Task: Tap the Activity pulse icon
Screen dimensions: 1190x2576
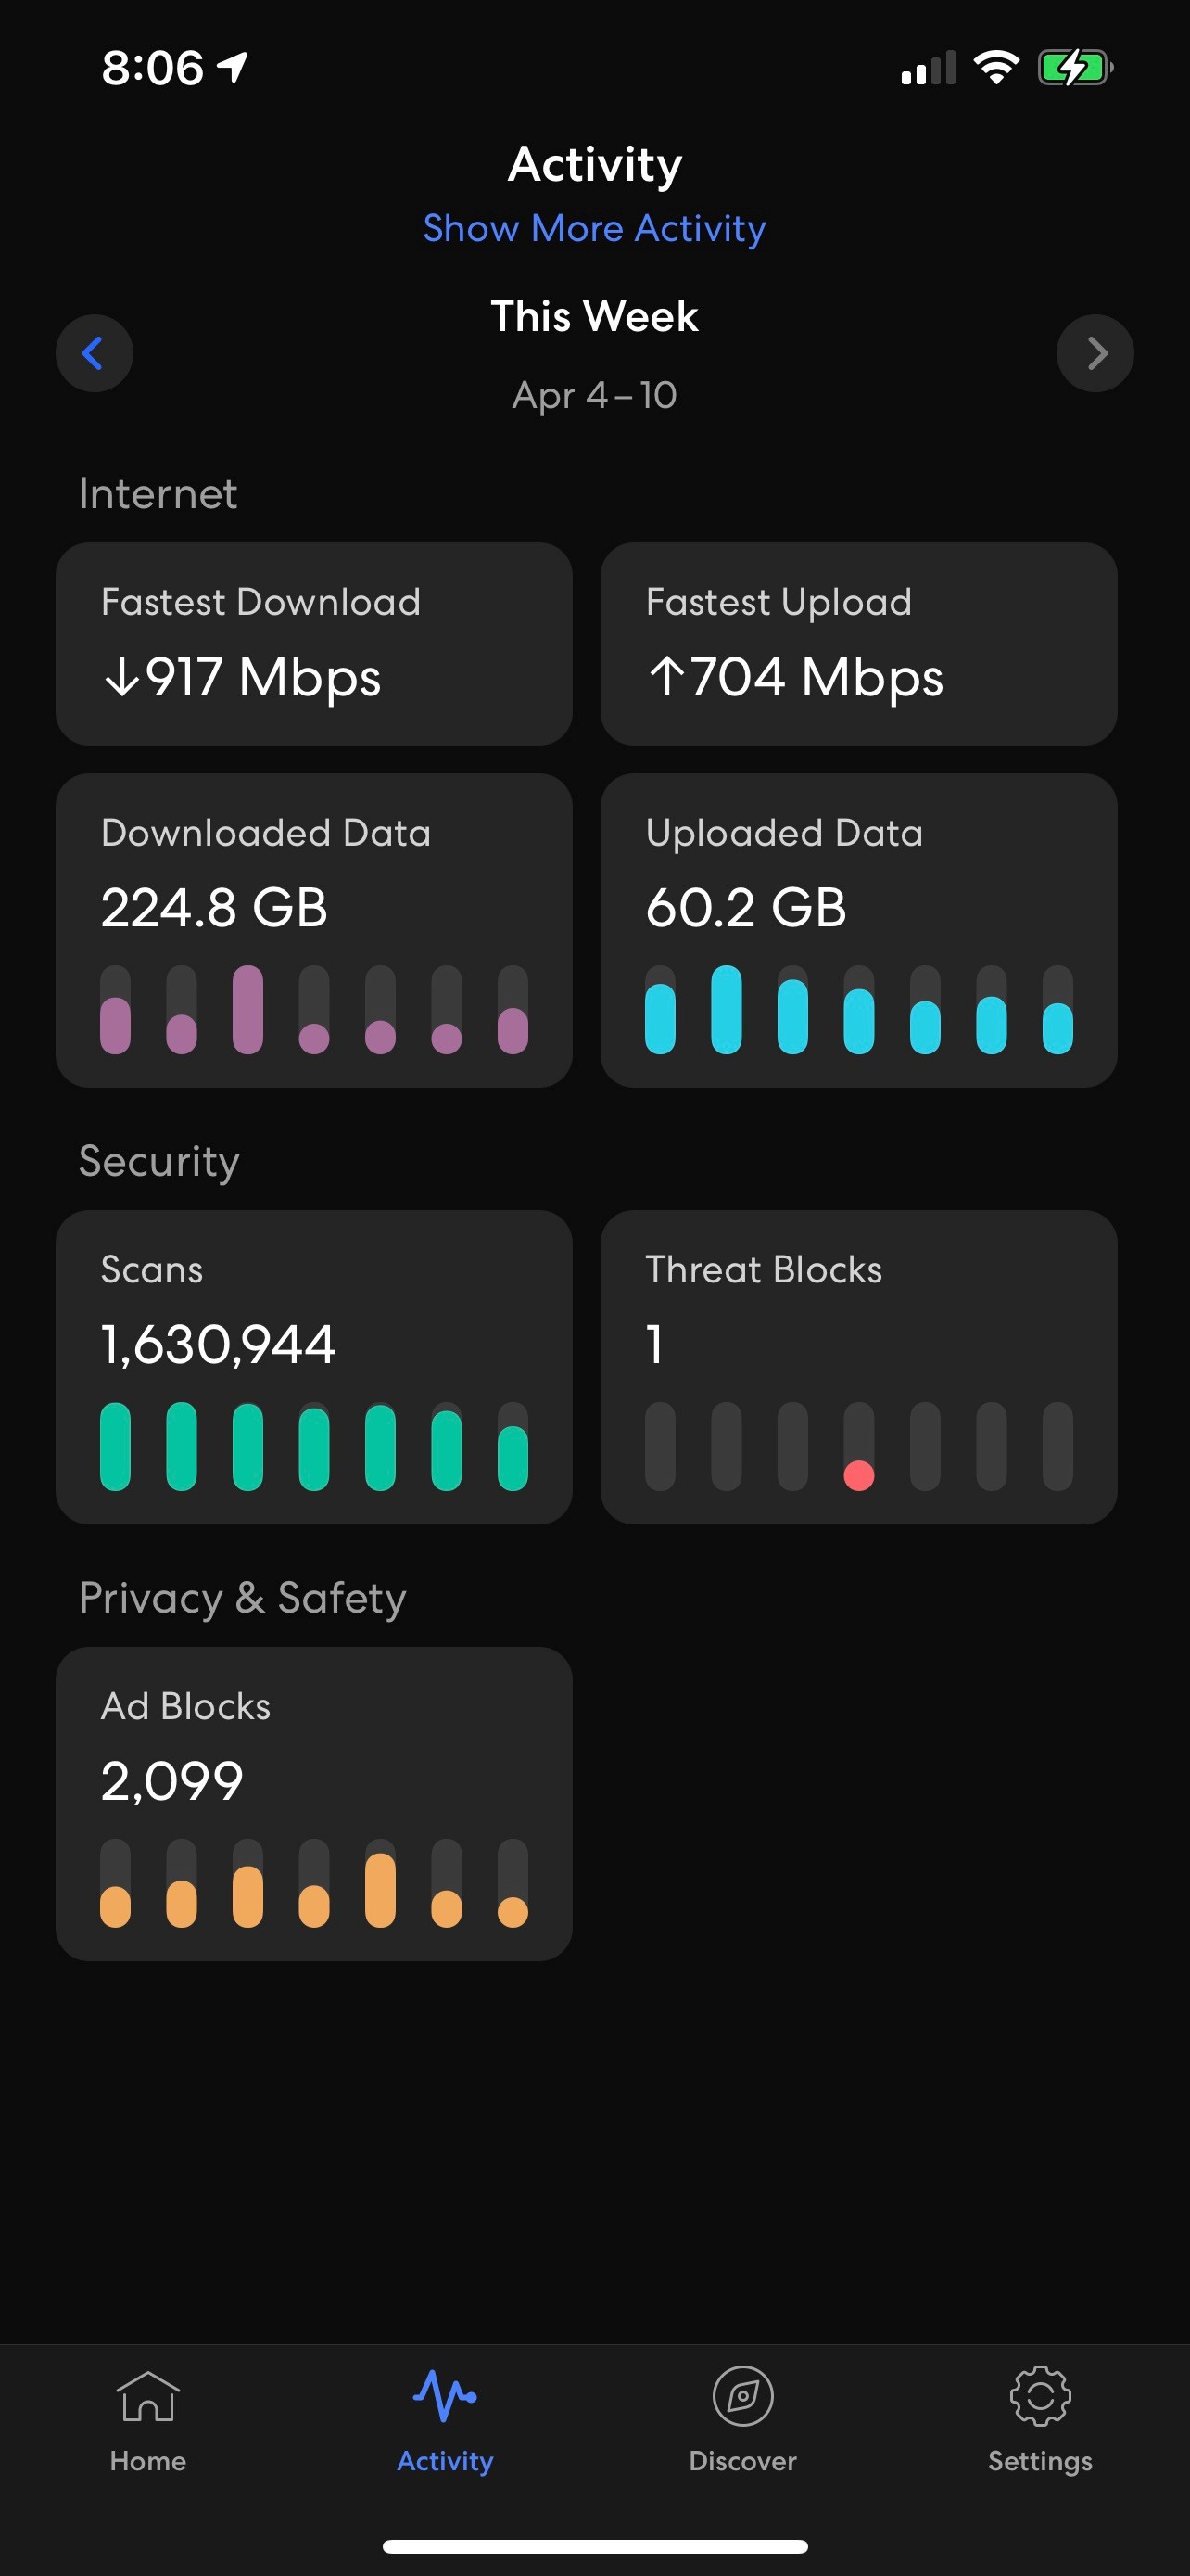Action: click(x=445, y=2397)
